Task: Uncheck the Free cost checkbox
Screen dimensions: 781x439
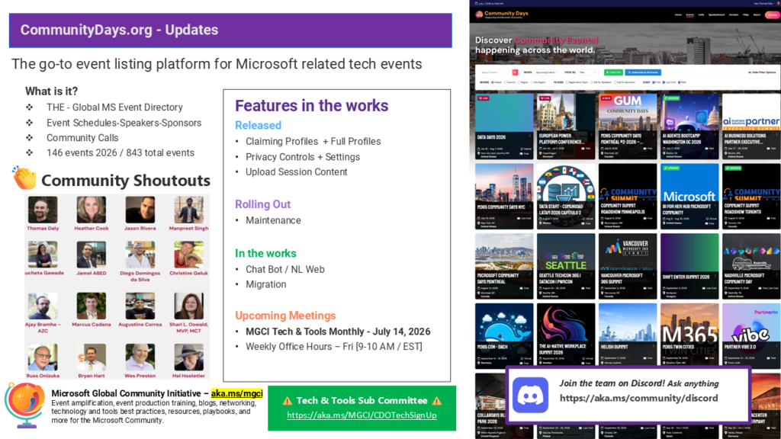Action: point(654,82)
